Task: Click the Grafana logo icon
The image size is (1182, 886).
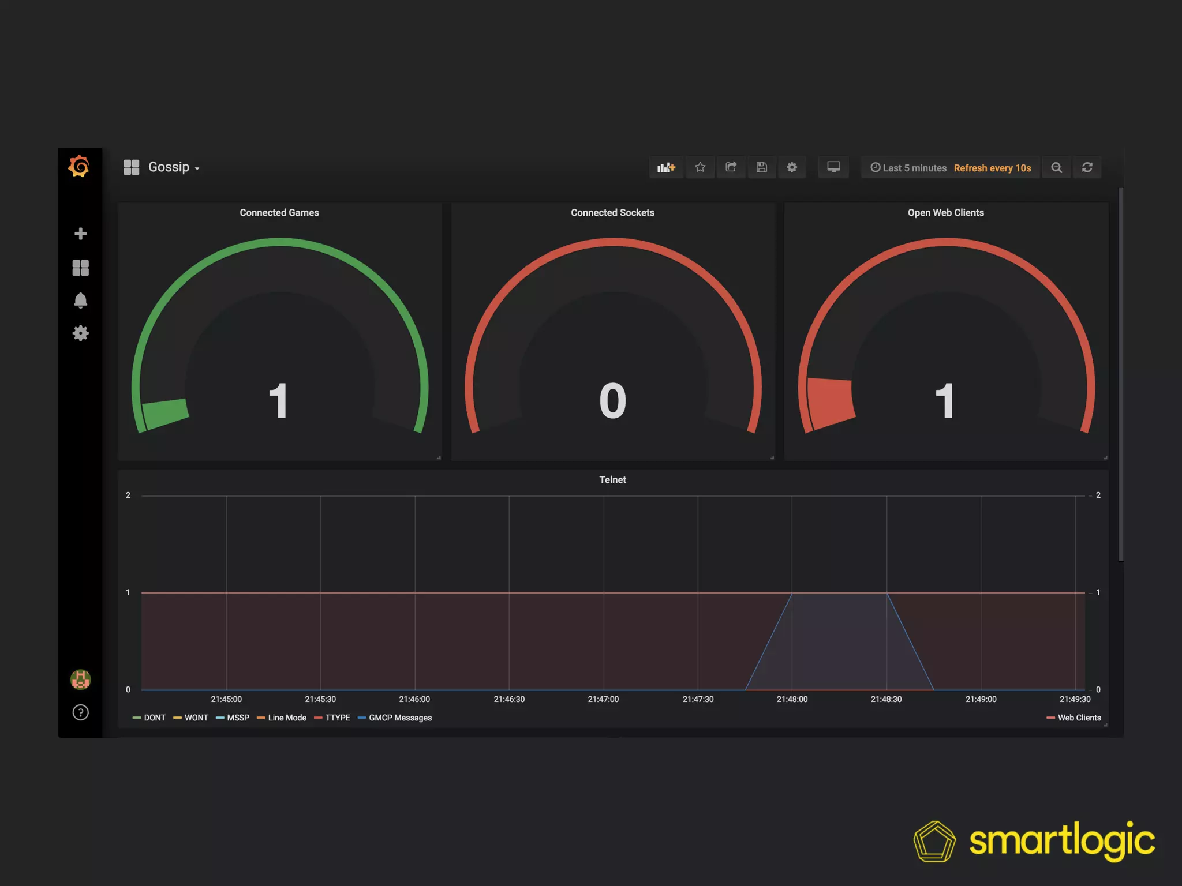Action: click(x=79, y=167)
